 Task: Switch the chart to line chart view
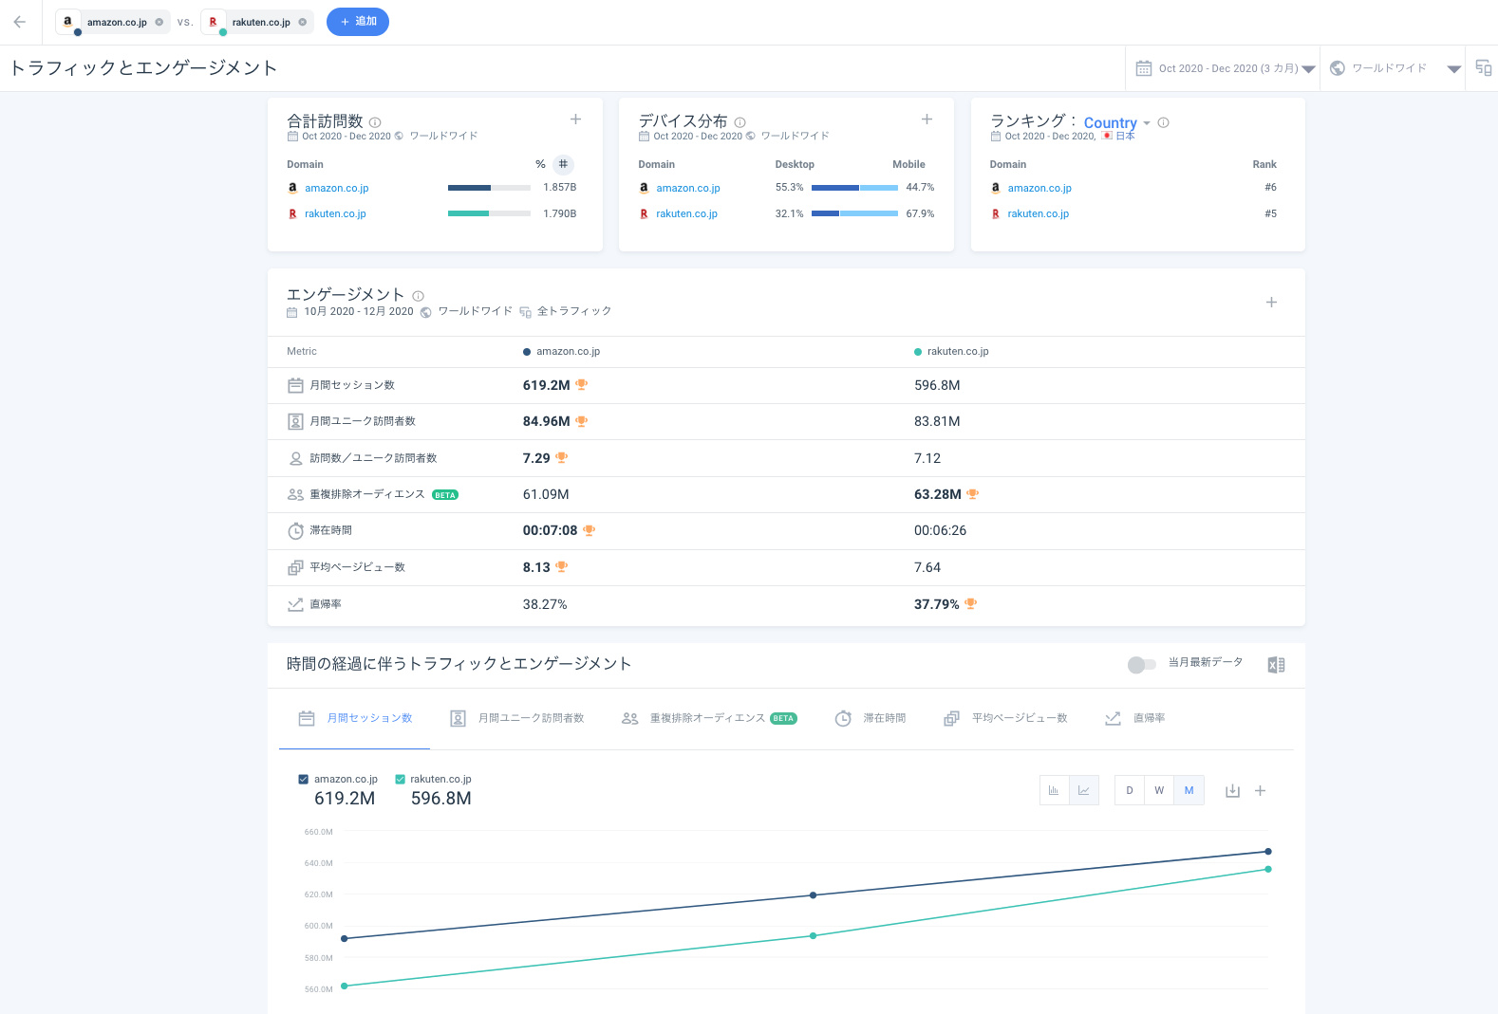[x=1083, y=790]
